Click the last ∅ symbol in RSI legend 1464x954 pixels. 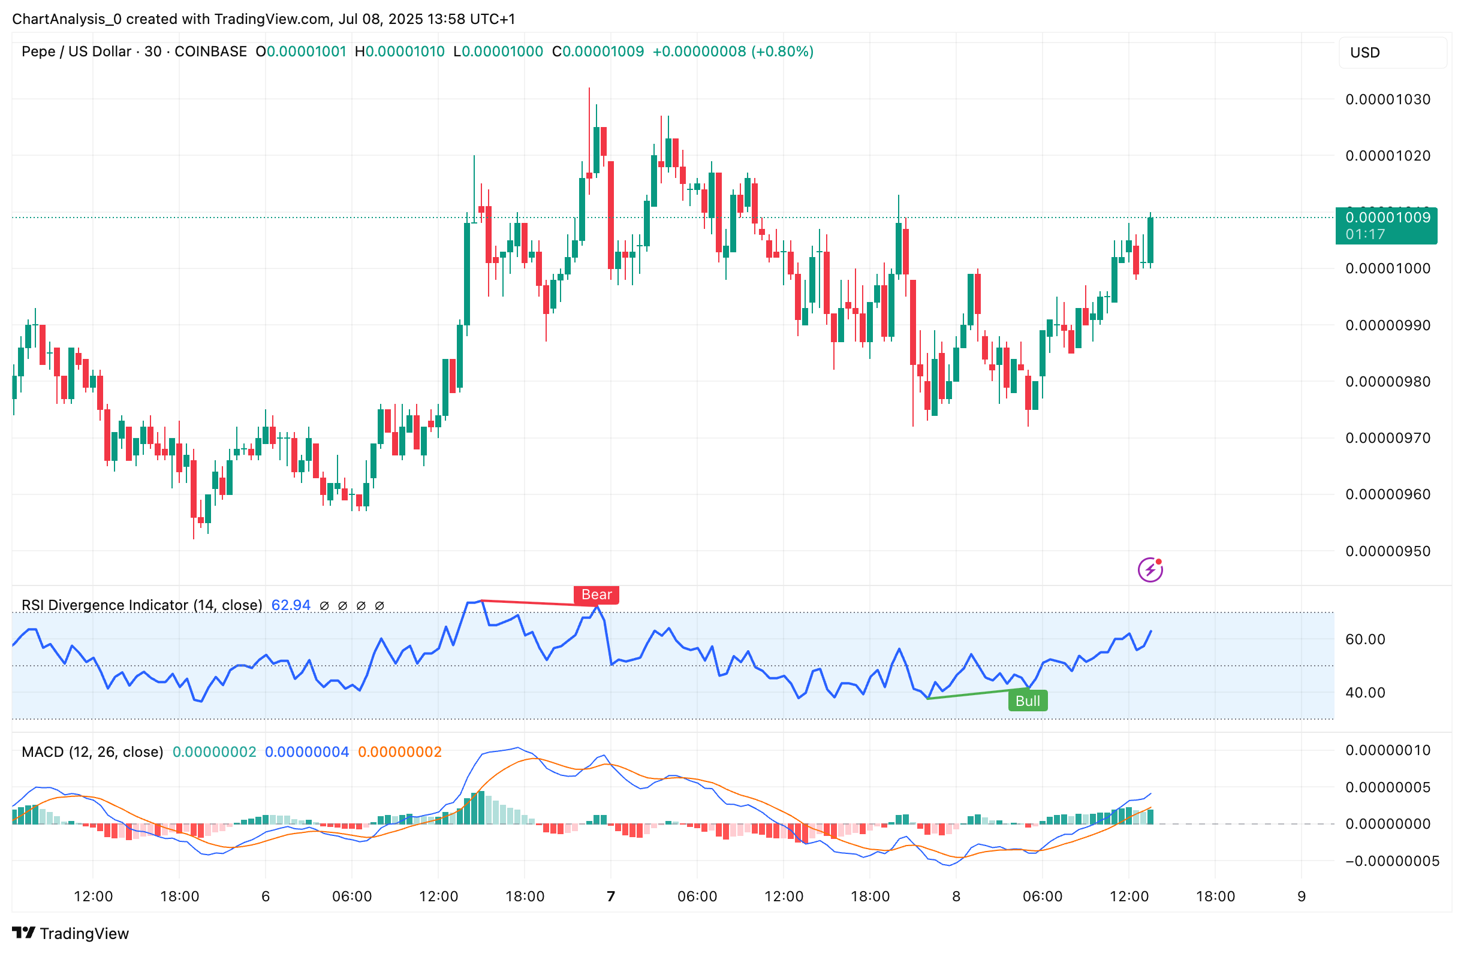click(379, 605)
